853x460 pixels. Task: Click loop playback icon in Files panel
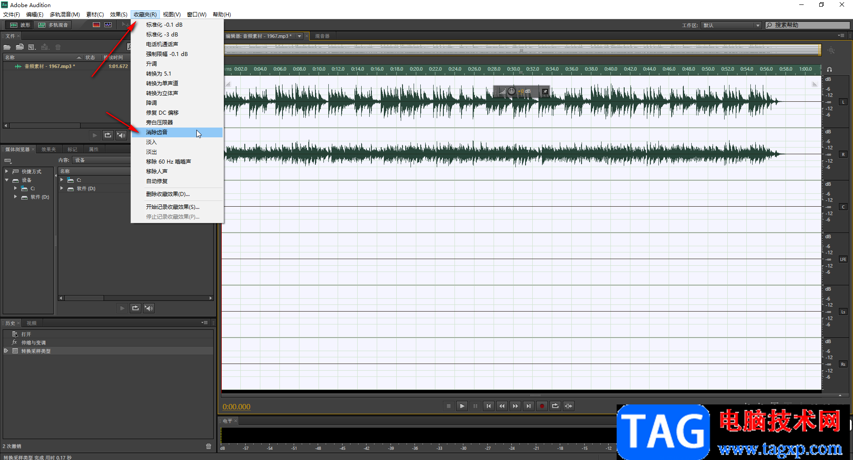click(x=108, y=135)
